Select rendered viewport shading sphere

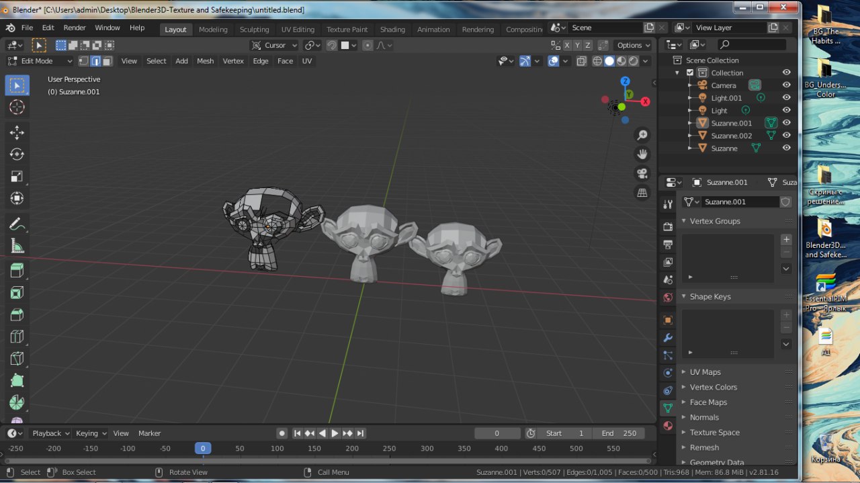pyautogui.click(x=633, y=61)
